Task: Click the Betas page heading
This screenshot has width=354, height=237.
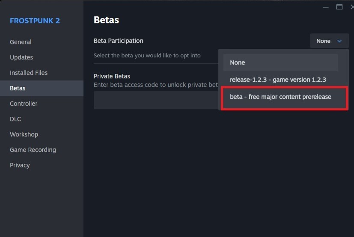Action: tap(106, 20)
